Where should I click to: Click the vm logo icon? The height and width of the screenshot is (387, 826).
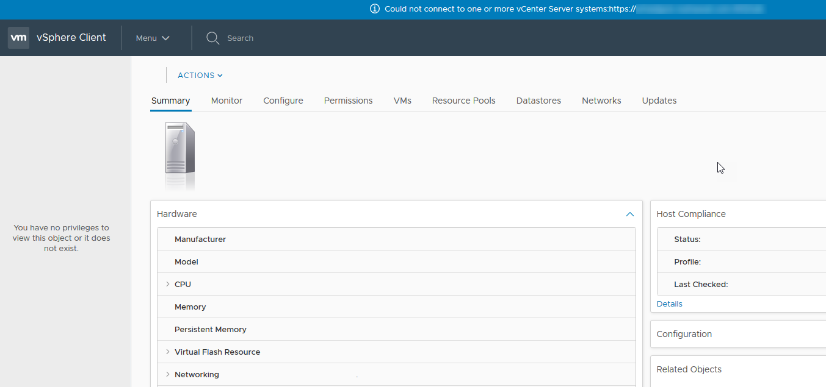coord(18,37)
